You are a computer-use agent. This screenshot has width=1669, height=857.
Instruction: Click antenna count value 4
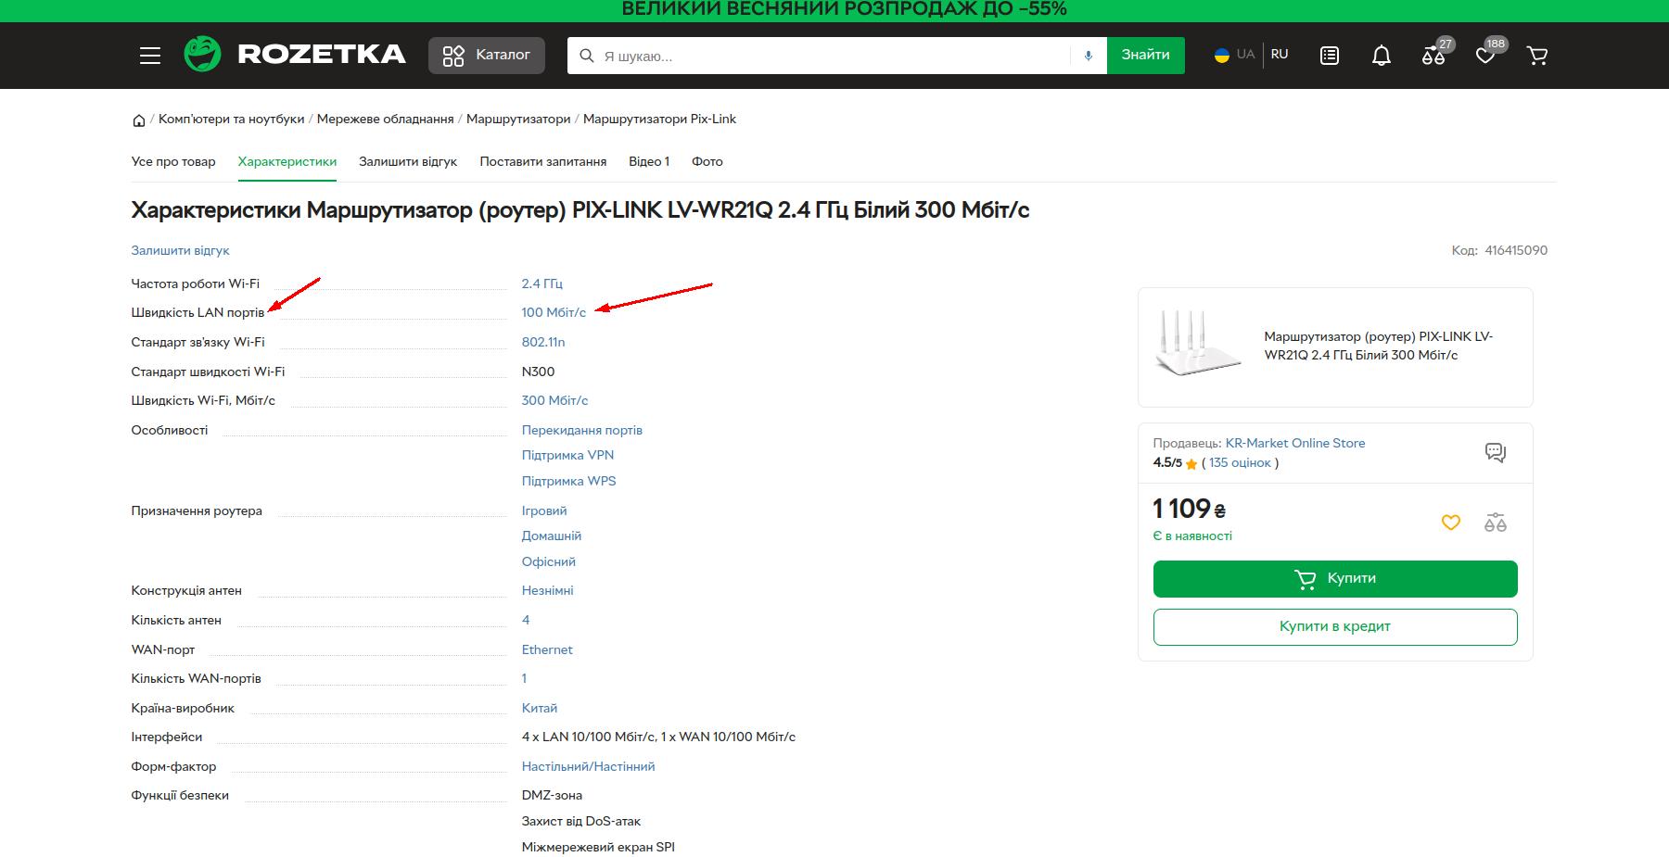[526, 621]
